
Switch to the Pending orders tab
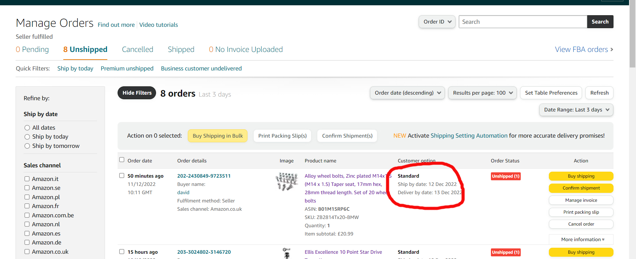[x=32, y=50]
